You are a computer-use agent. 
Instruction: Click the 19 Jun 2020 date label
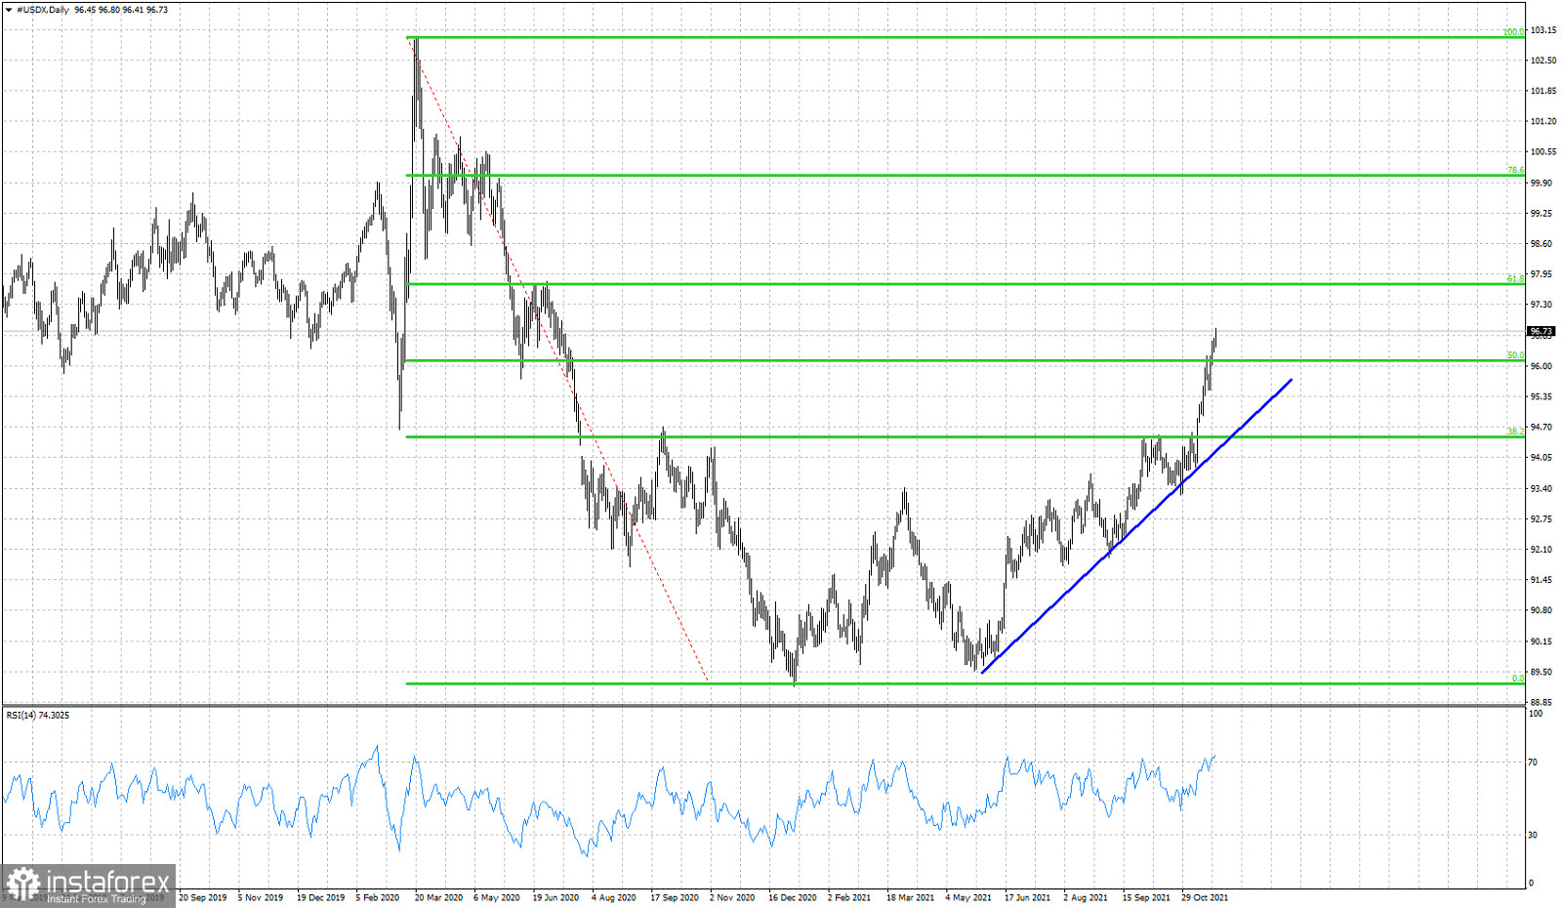(555, 898)
